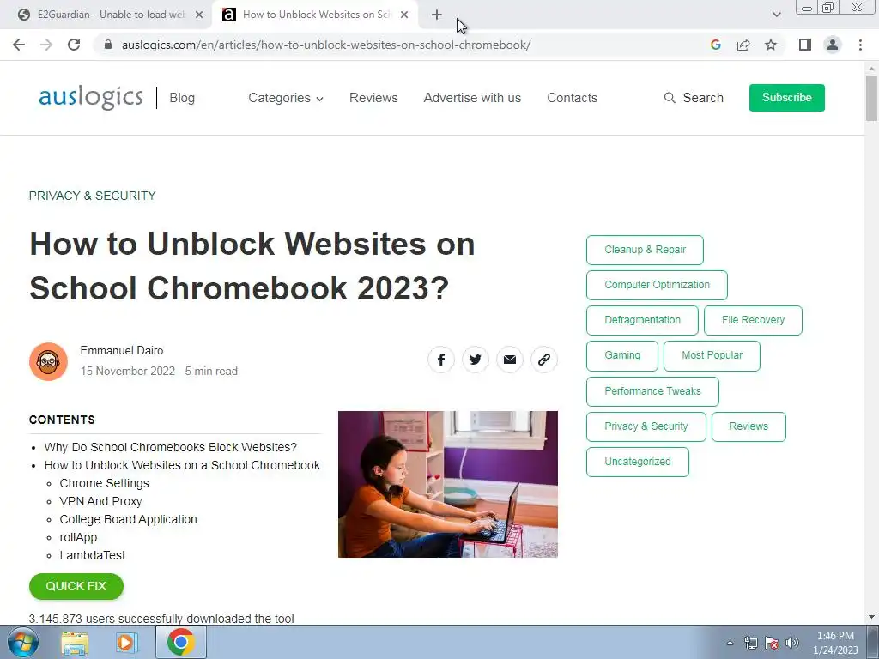Open Defragmentation tag

pos(642,321)
